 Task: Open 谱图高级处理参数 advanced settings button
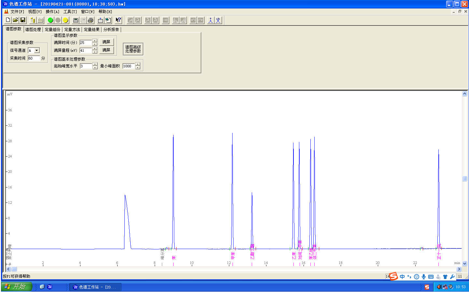pyautogui.click(x=133, y=49)
